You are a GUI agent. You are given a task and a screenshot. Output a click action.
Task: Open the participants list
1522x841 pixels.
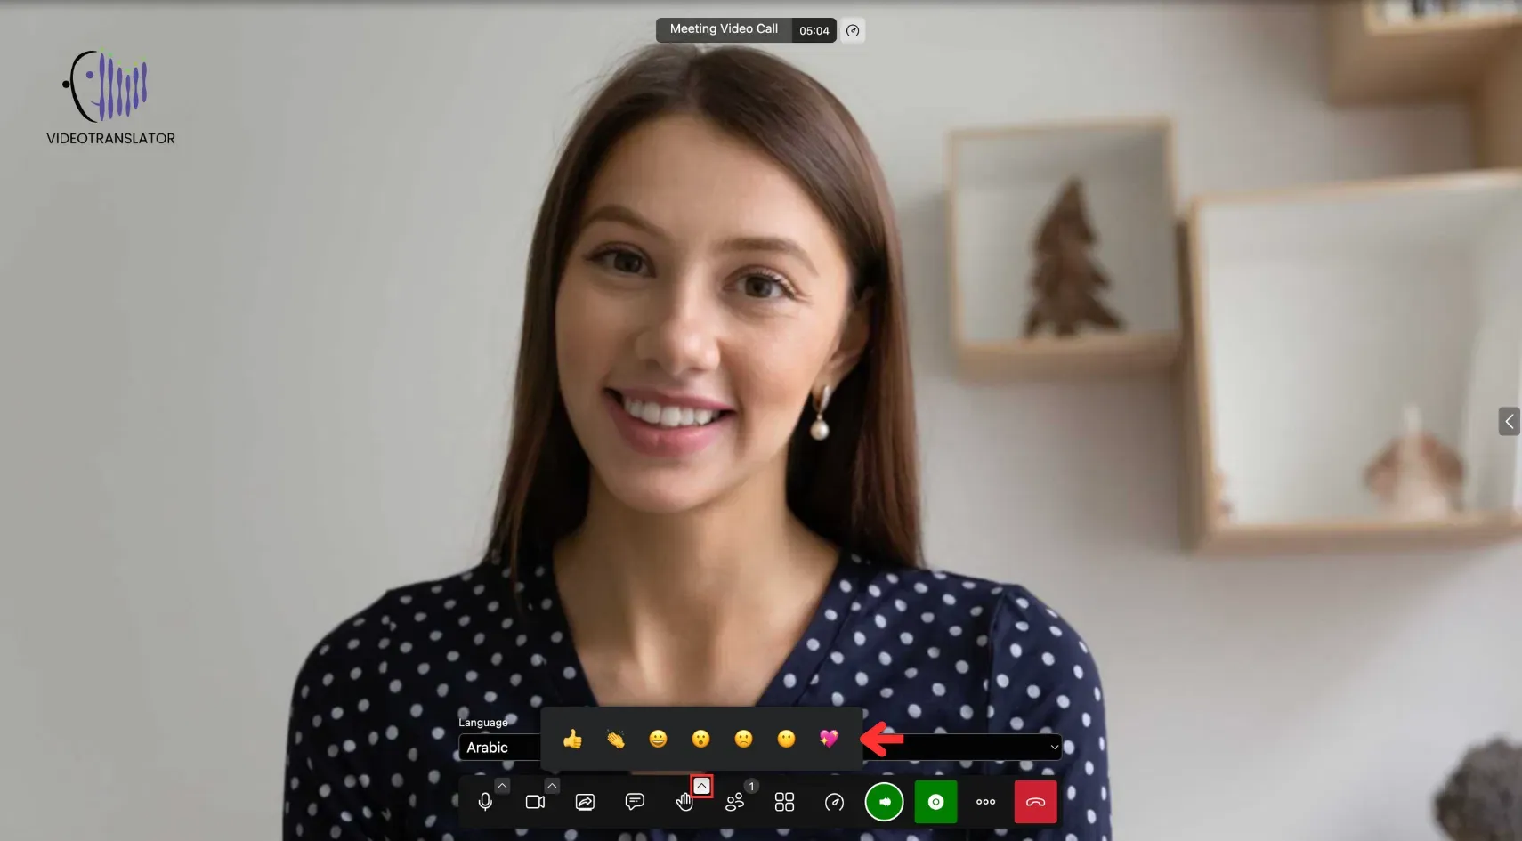(x=734, y=802)
